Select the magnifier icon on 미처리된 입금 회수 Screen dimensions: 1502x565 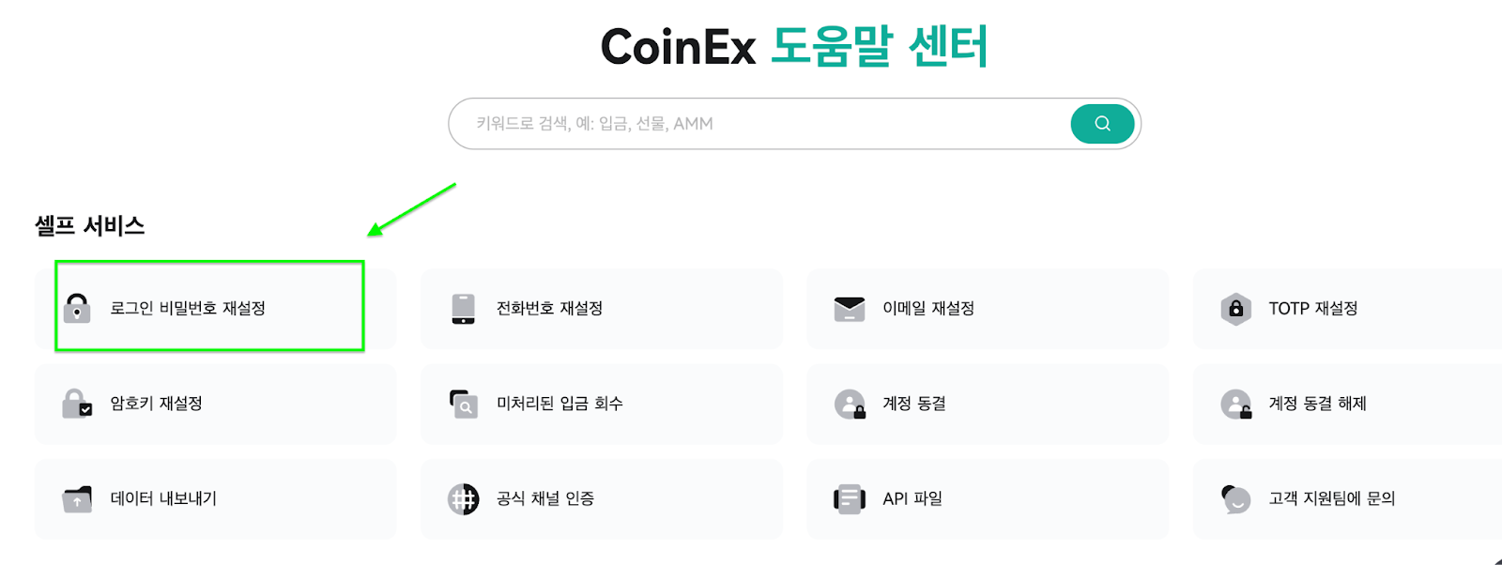(463, 404)
